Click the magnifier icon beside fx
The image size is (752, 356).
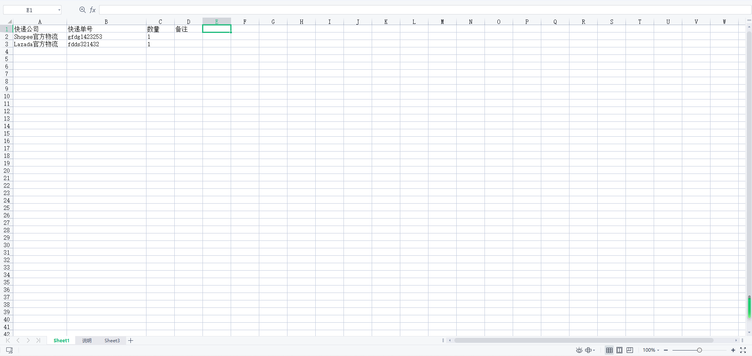[82, 10]
